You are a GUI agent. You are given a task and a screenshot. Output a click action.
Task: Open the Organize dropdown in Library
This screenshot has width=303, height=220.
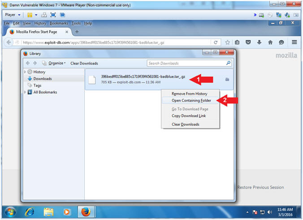pyautogui.click(x=54, y=63)
